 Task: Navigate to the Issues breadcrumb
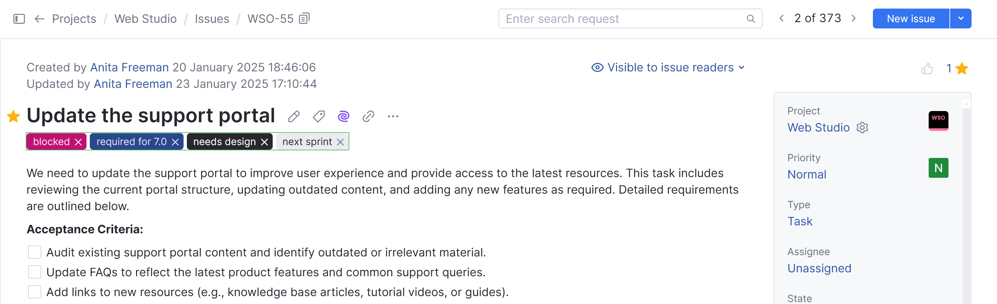pos(212,18)
